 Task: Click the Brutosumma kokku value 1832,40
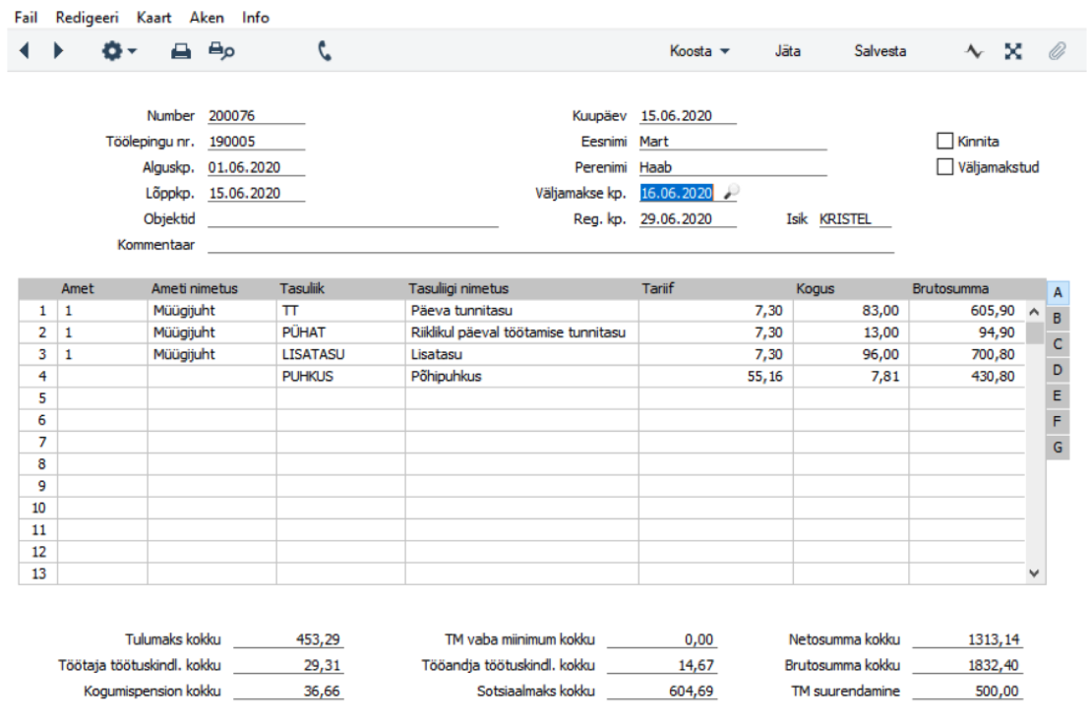pyautogui.click(x=968, y=665)
